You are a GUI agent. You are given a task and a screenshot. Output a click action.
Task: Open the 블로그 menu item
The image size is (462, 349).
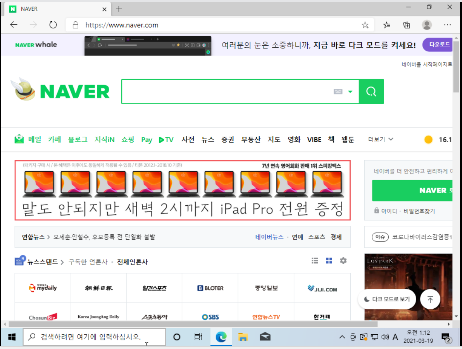[78, 139]
